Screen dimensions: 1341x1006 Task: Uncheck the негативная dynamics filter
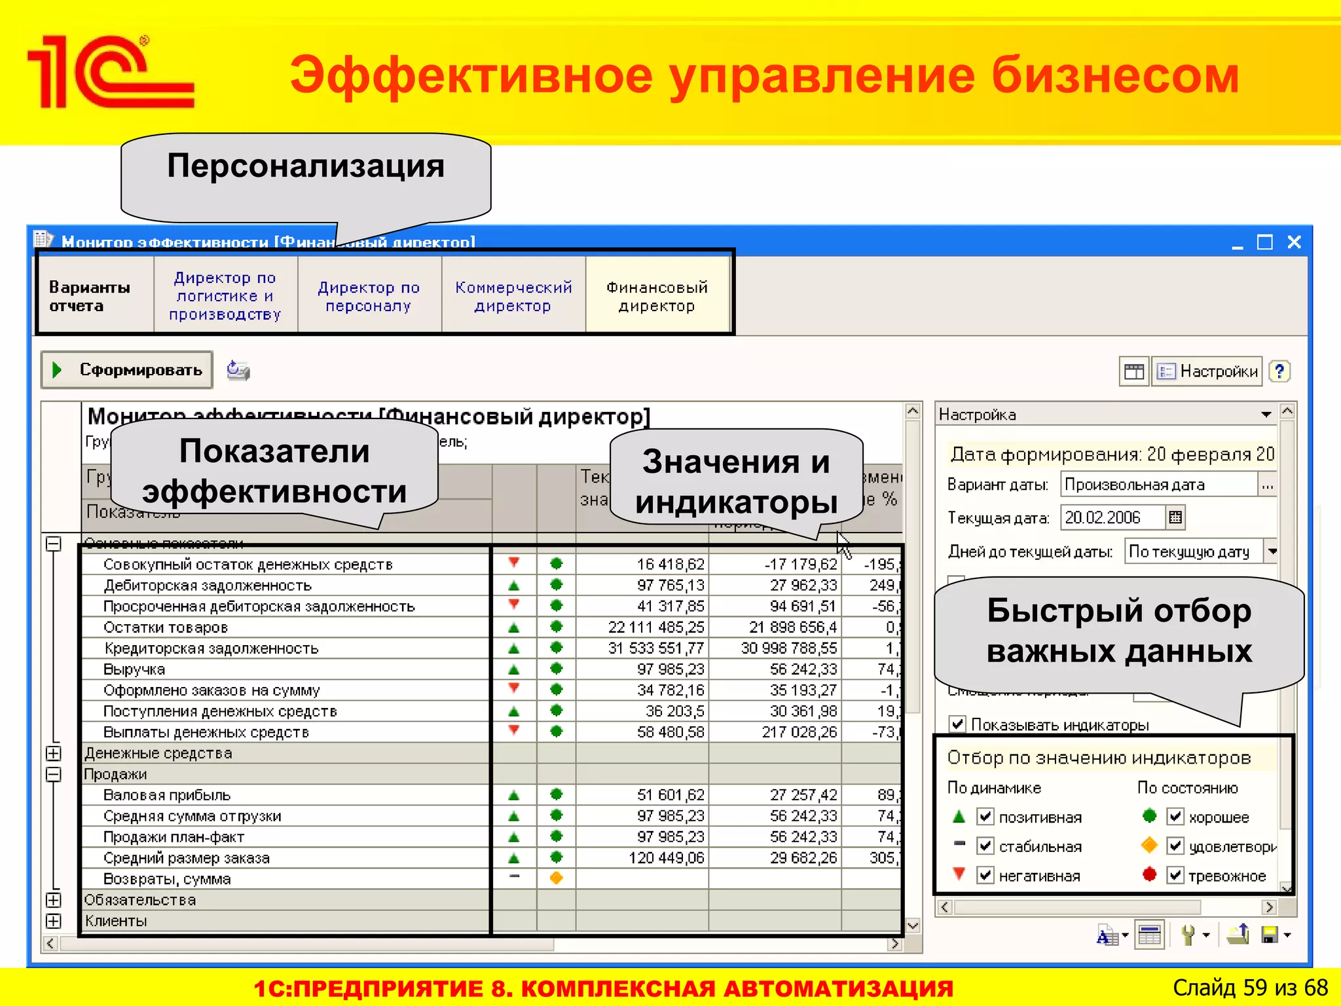pos(985,875)
